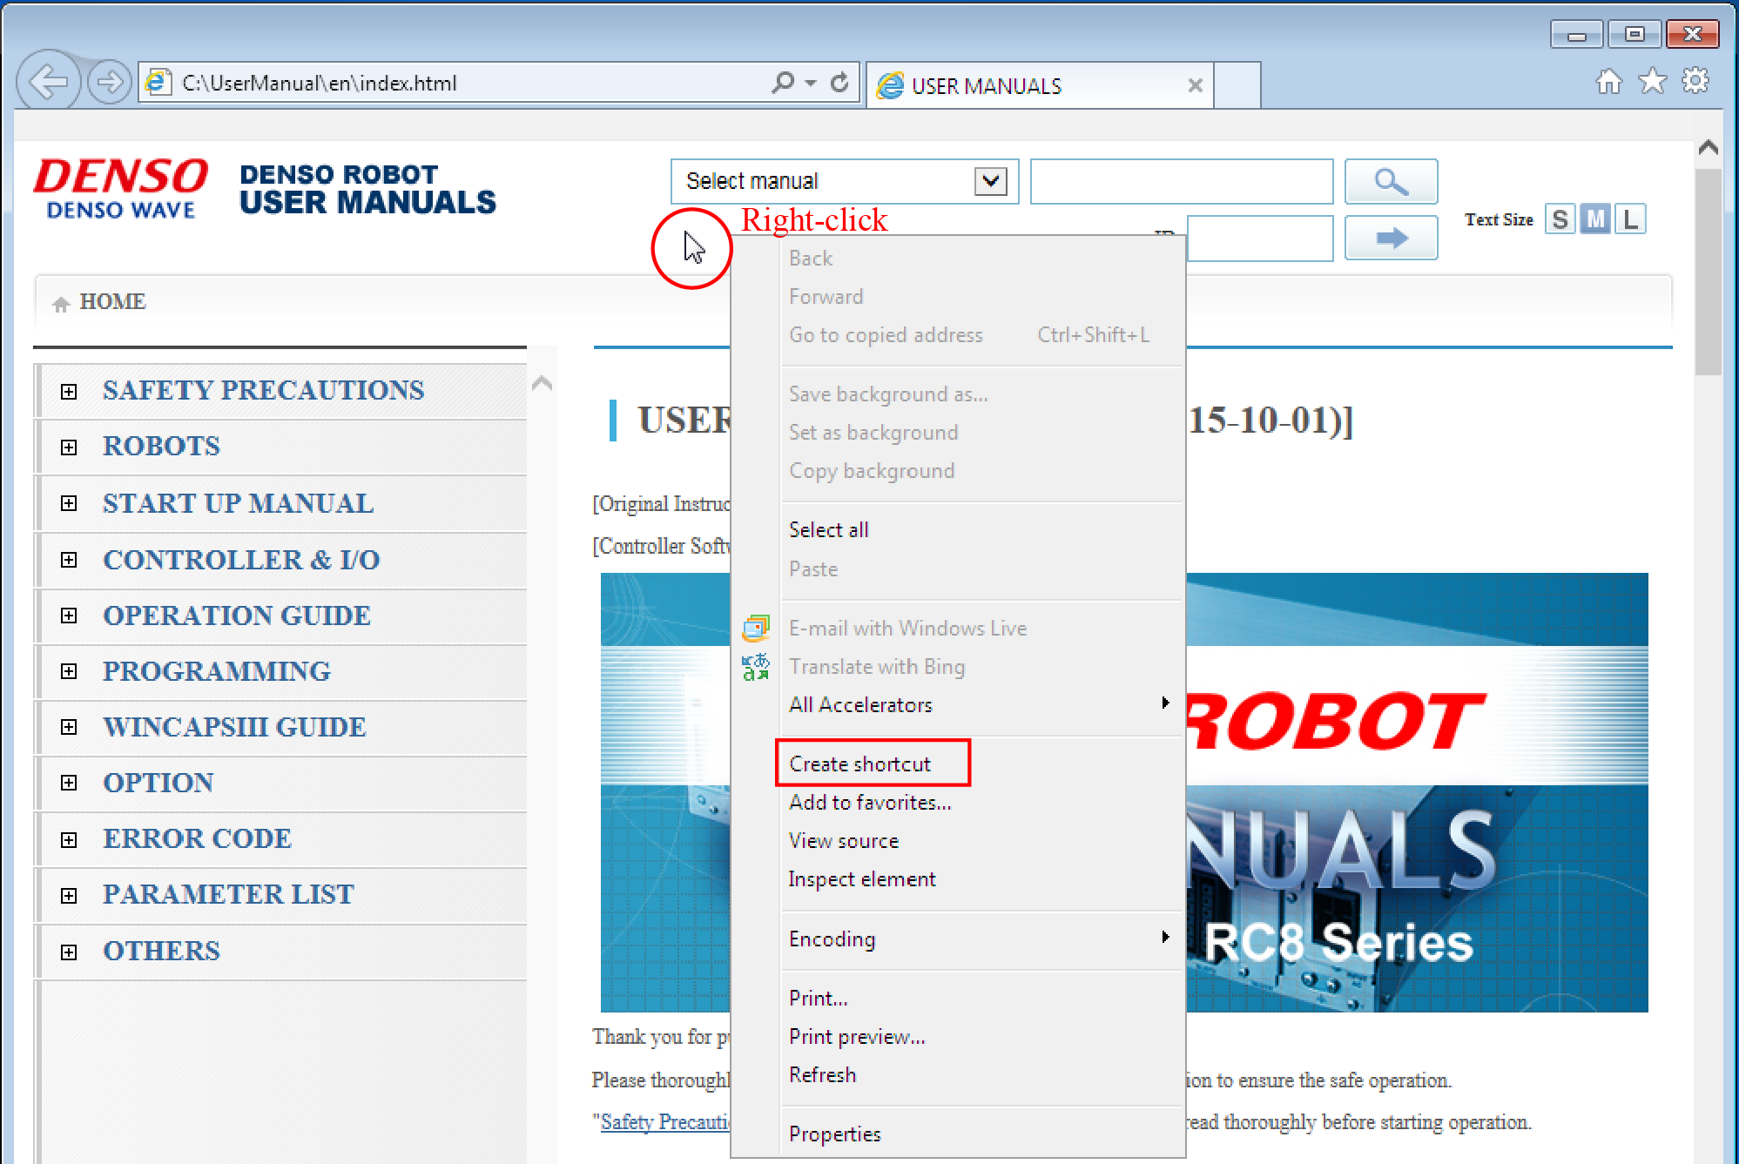Click the browser Back arrow button

pos(48,83)
